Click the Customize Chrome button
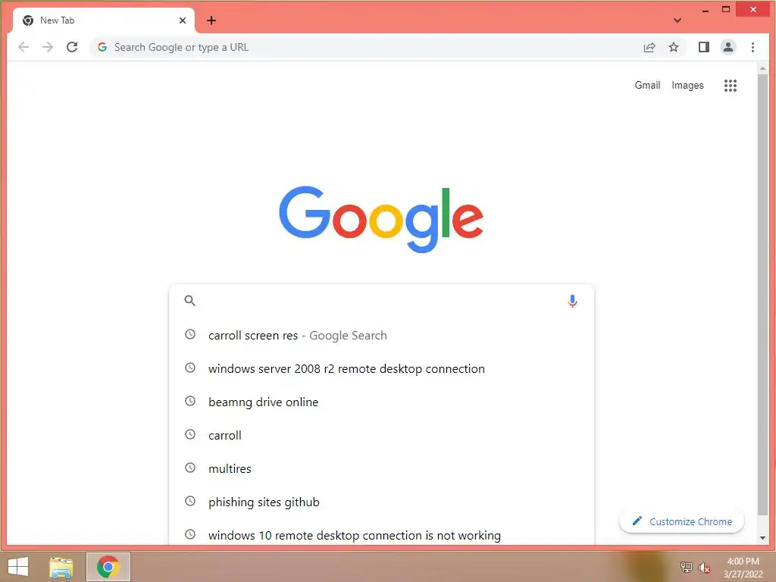Screen dimensions: 776x582 681,521
